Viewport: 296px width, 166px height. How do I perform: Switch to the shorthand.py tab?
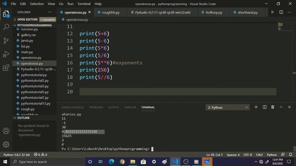(x=248, y=12)
